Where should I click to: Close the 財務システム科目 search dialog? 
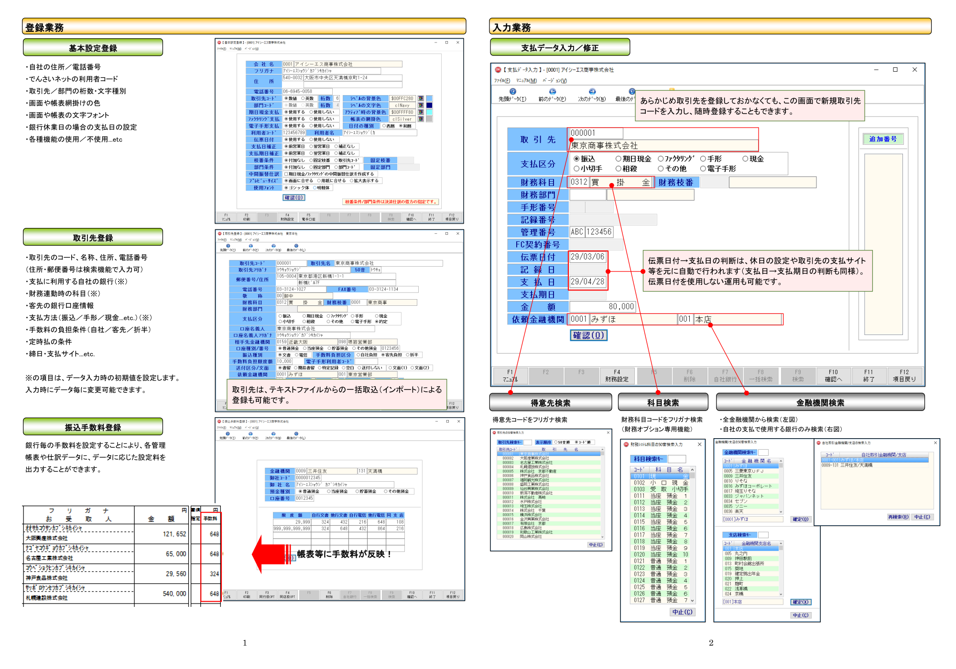pyautogui.click(x=699, y=444)
